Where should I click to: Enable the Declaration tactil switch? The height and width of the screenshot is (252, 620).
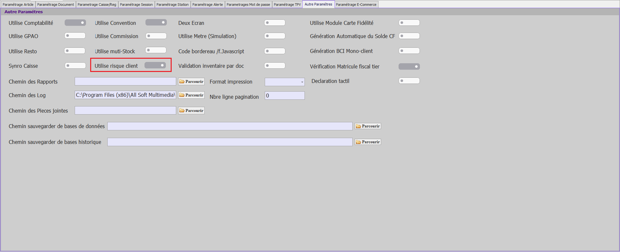coord(409,81)
